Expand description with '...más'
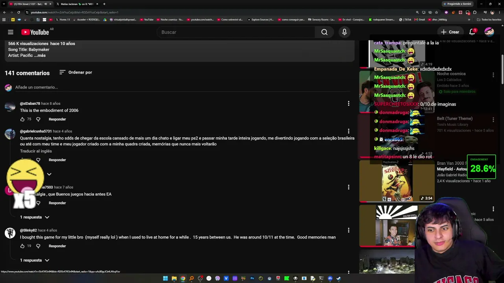The width and height of the screenshot is (504, 283). 40,55
